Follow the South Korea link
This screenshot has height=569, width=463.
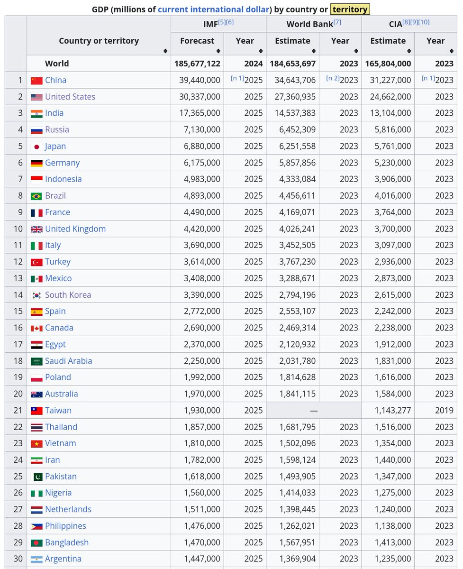68,295
